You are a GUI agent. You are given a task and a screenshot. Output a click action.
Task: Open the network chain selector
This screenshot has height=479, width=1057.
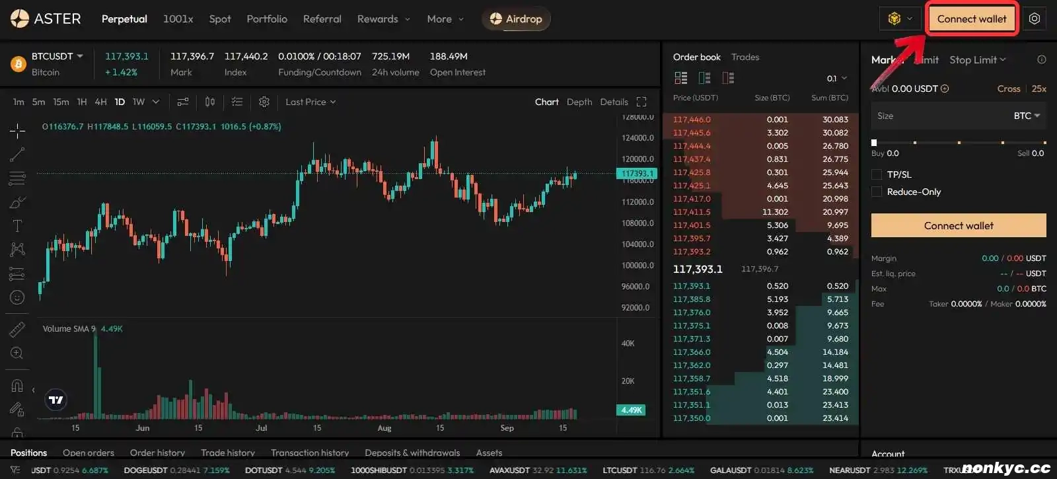[900, 18]
